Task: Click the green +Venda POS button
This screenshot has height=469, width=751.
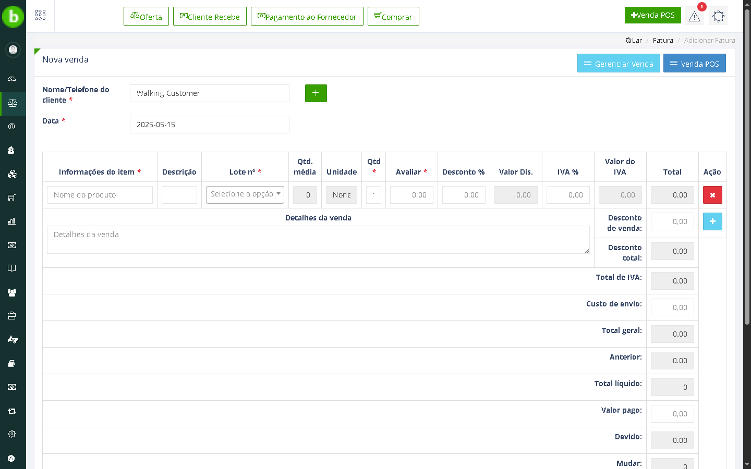Action: pyautogui.click(x=652, y=15)
